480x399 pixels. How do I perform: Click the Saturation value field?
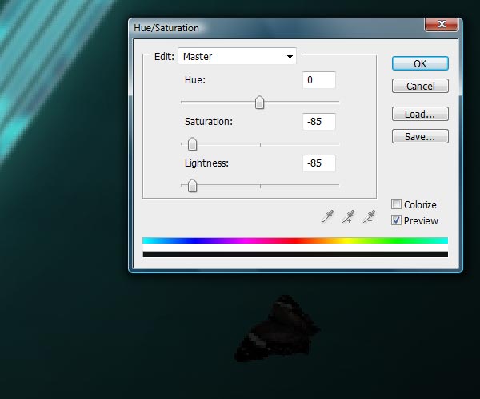pos(319,122)
